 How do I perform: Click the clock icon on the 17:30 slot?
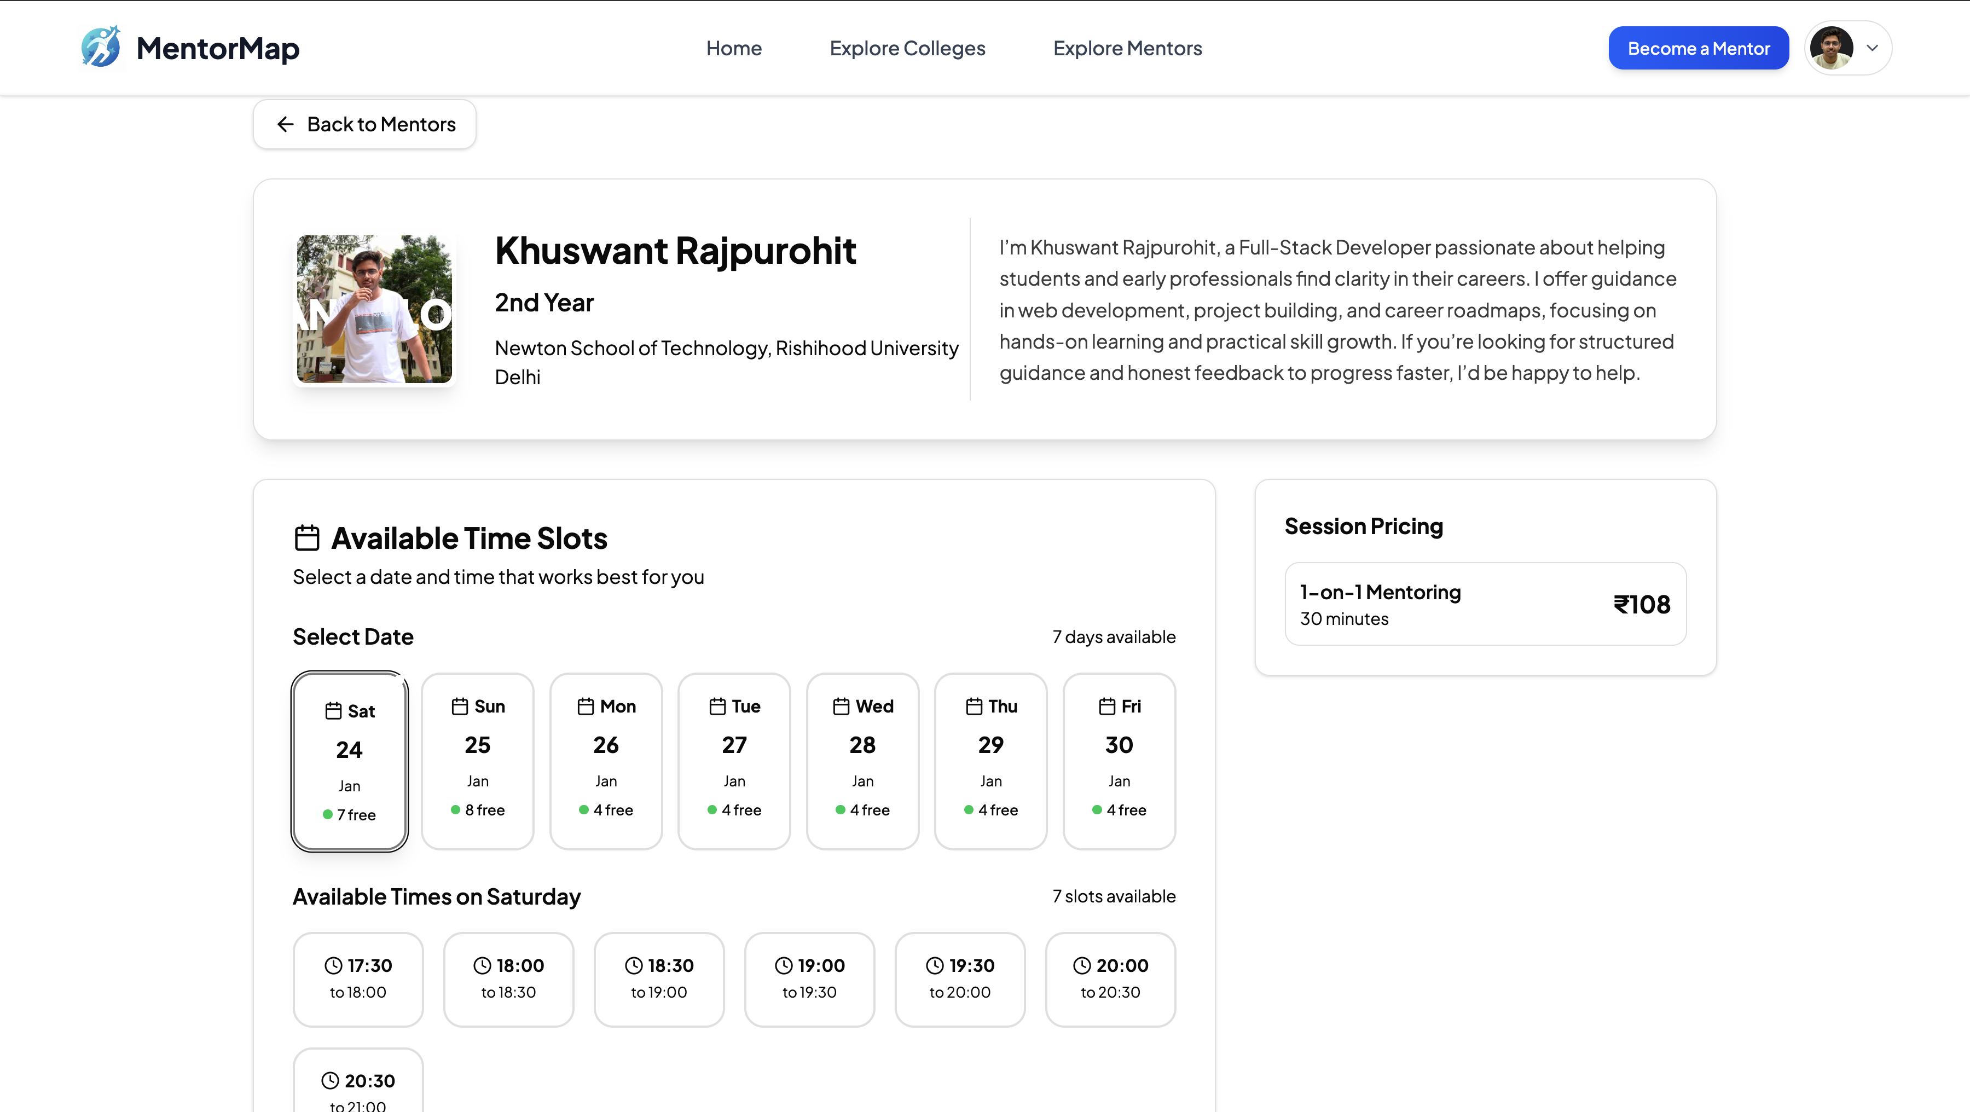pos(333,965)
